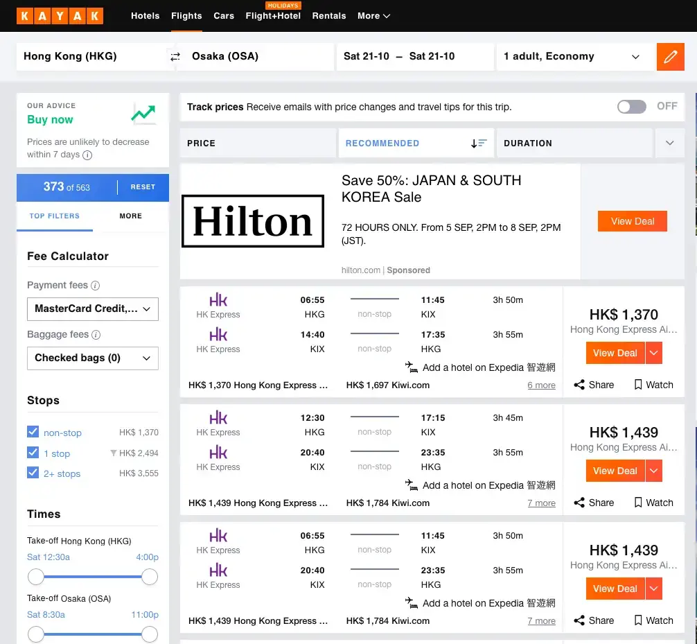
Task: Open the MasterCard Credit payment dropdown
Action: pyautogui.click(x=92, y=309)
